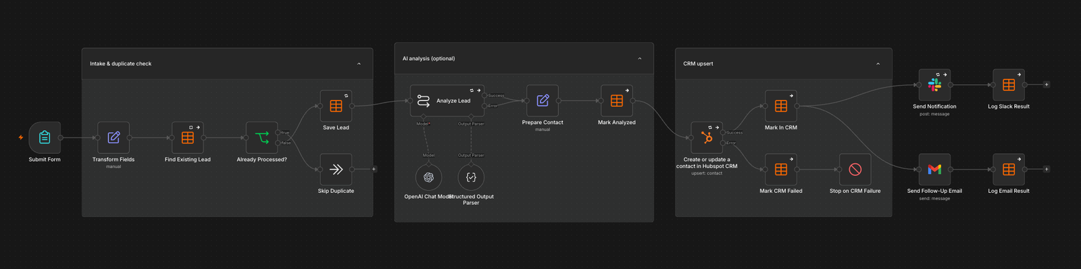Screen dimensions: 1081x269
Task: Click the Prepare Contact pencil node icon
Action: tap(543, 100)
